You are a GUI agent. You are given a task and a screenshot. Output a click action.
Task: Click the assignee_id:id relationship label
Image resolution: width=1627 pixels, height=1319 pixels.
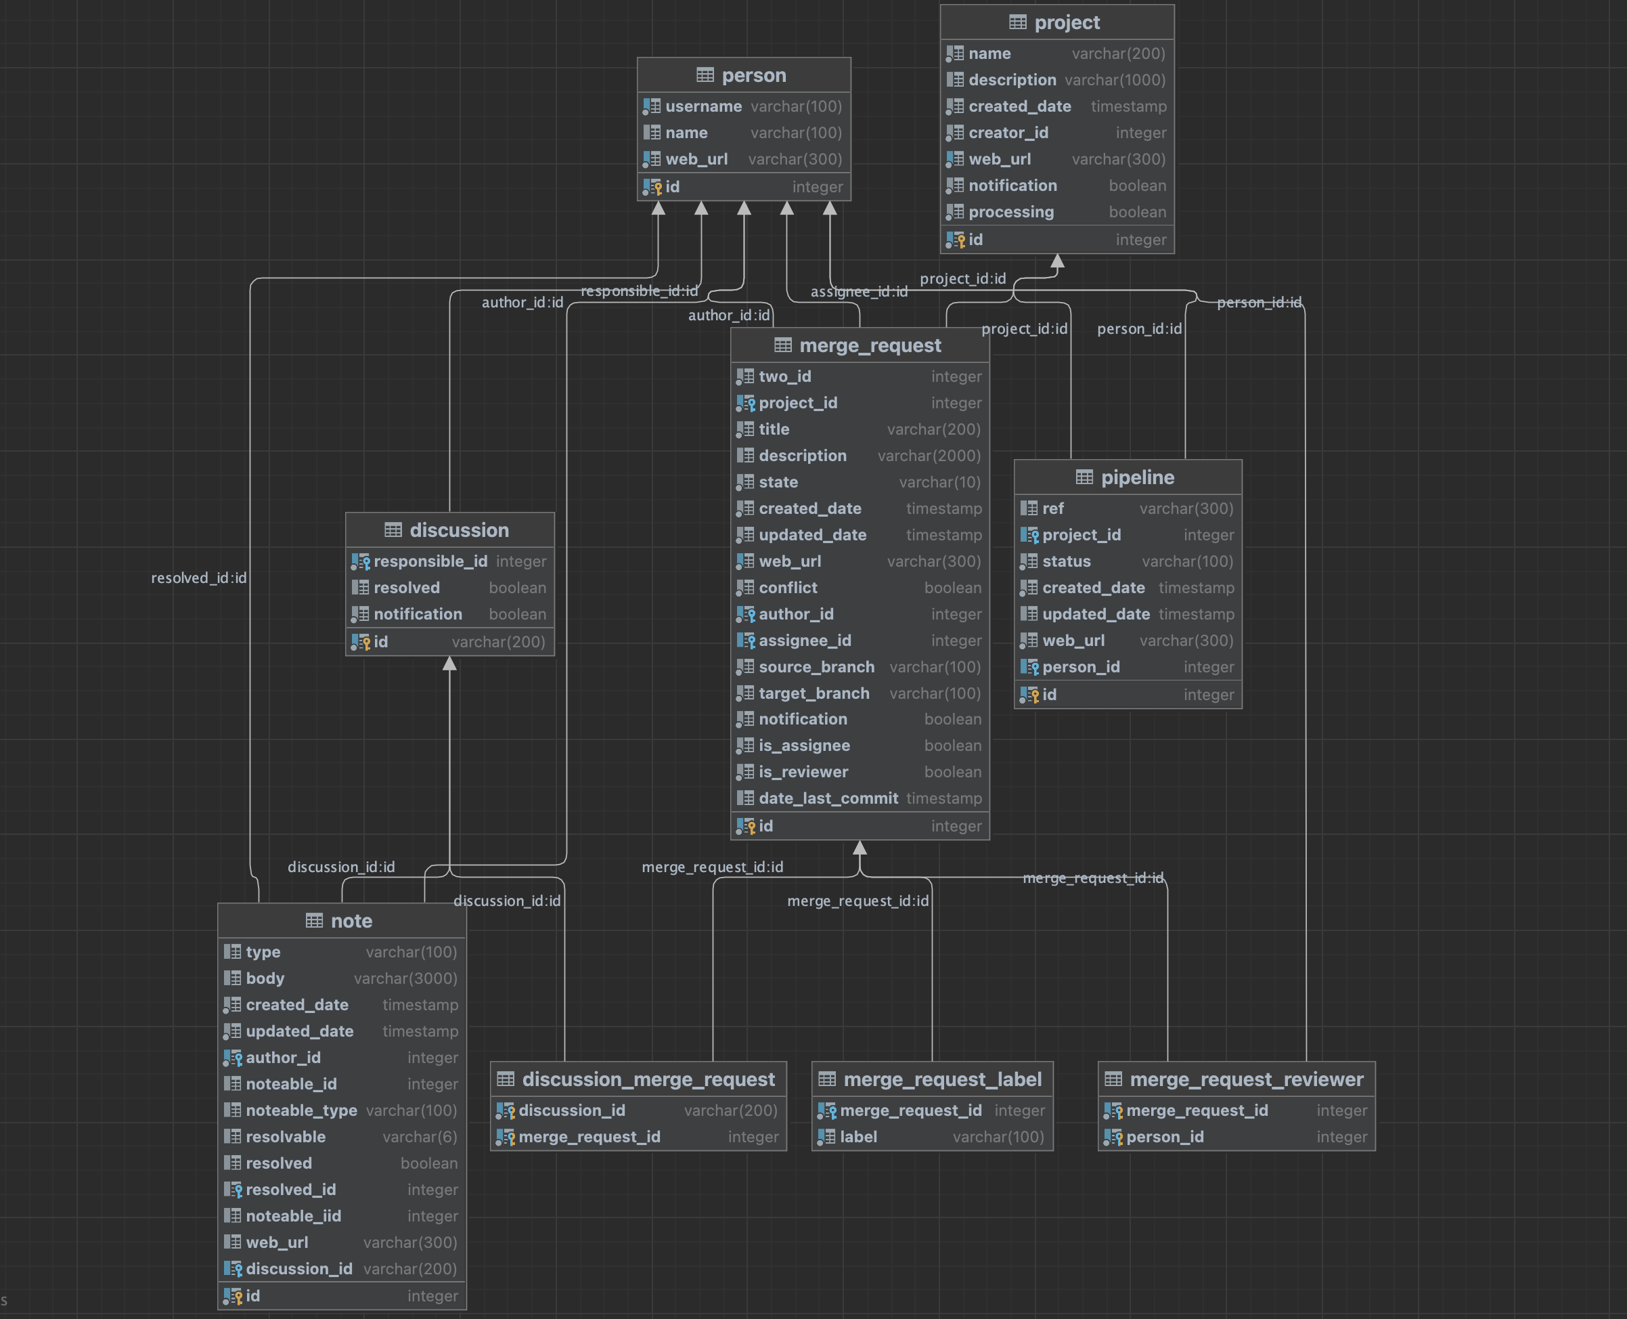click(859, 292)
